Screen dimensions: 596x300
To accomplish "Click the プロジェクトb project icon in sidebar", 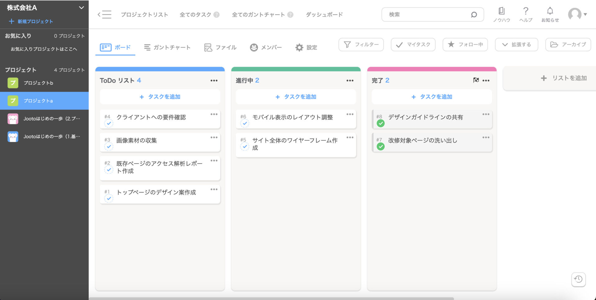I will tap(13, 83).
